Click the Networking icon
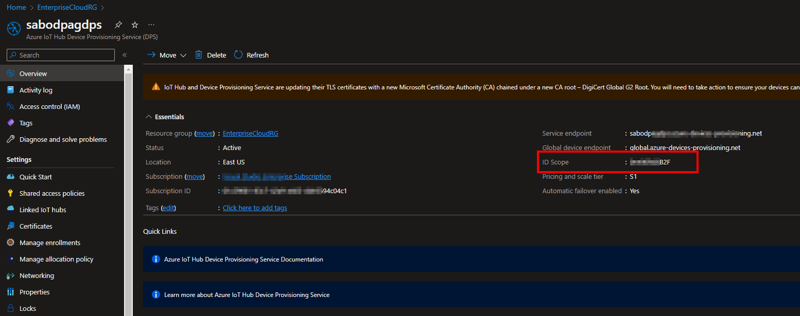 coord(10,275)
